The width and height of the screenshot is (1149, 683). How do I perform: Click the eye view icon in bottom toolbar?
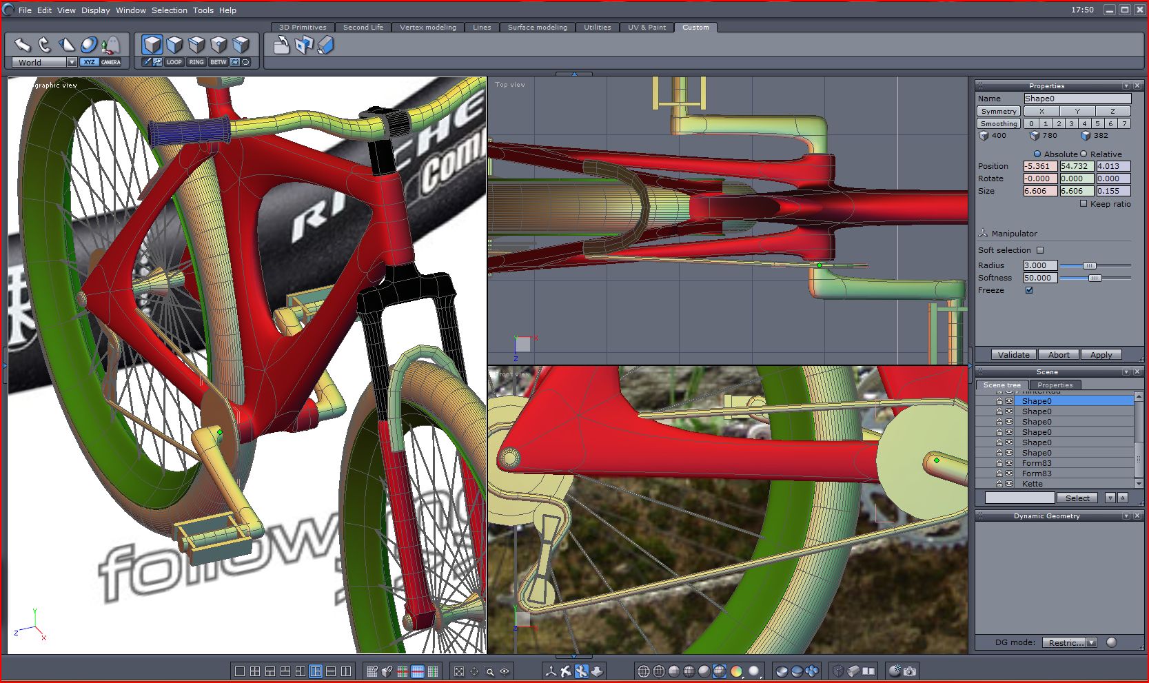(505, 671)
